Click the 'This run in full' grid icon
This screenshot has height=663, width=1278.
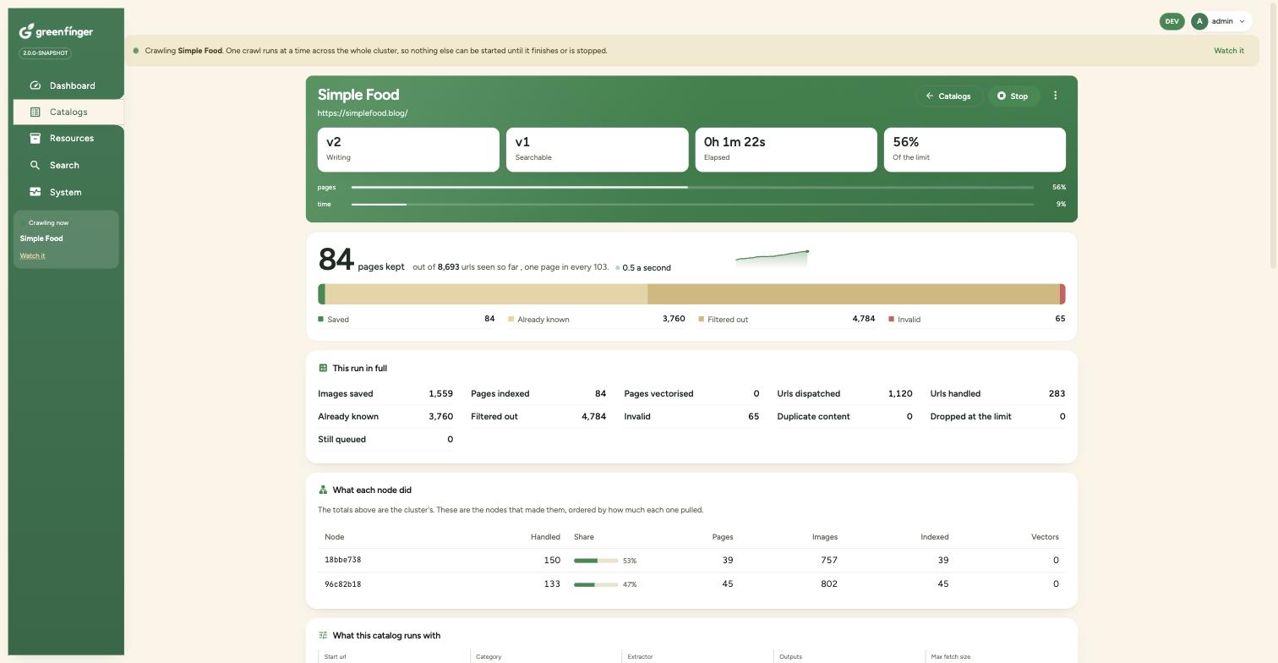point(323,368)
